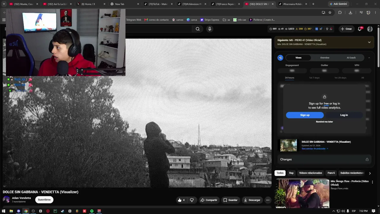Screen dimensions: 380x214
Task: Open Windows notification center icon
Action: (373, 211)
